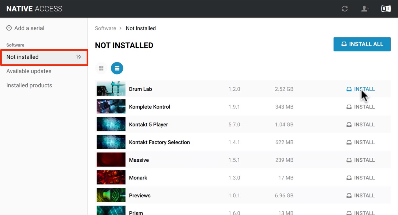This screenshot has height=215, width=398.
Task: Click the 1.04 GB size value
Action: click(284, 125)
